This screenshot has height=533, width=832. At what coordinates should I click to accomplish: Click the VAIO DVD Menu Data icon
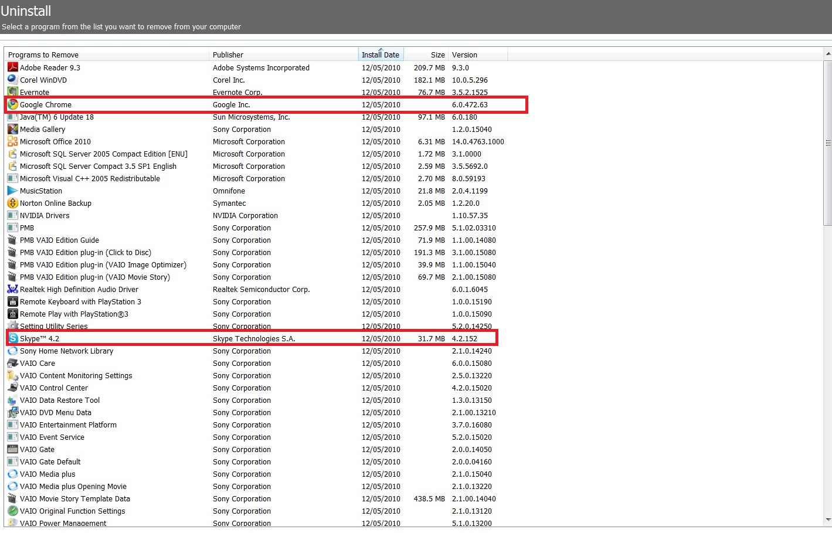point(12,412)
